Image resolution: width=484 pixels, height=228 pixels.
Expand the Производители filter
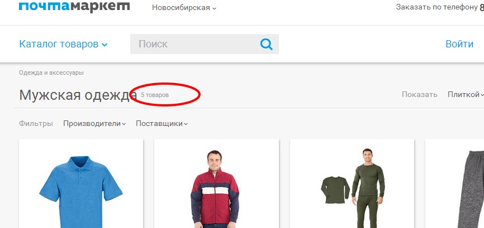94,124
